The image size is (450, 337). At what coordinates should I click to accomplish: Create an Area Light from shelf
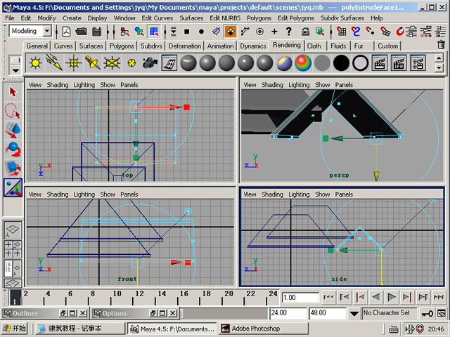(112, 62)
